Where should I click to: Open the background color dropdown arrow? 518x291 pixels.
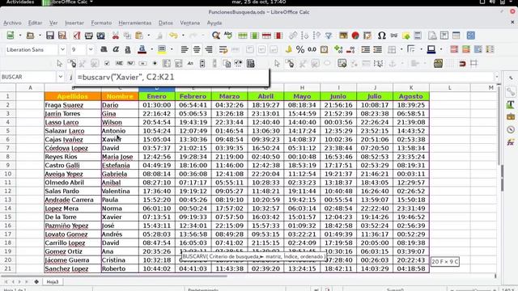[x=441, y=49]
